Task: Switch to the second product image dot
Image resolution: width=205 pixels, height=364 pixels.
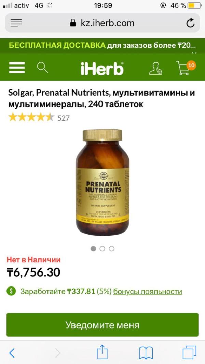Action: click(x=102, y=249)
